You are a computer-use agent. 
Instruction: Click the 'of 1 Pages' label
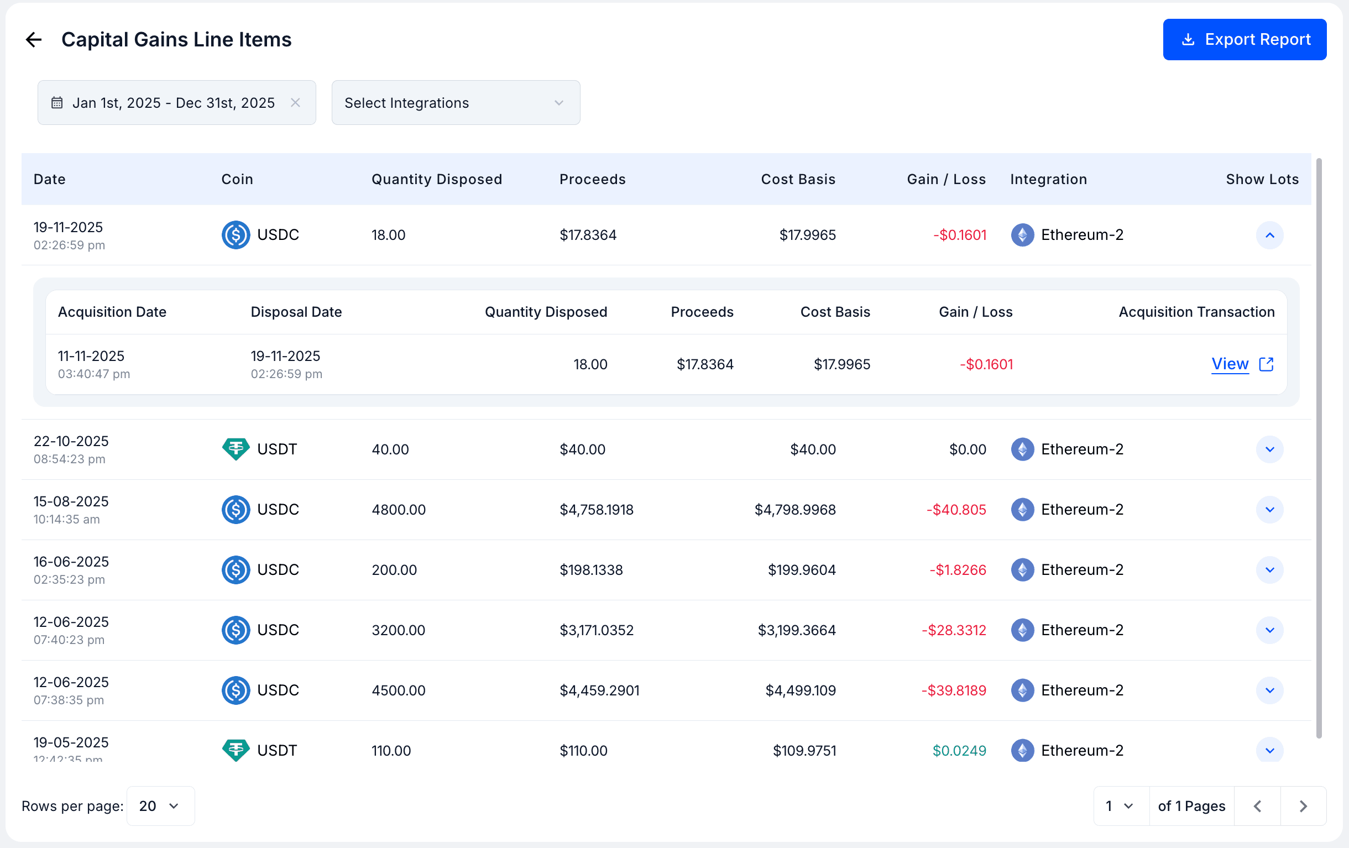coord(1191,806)
